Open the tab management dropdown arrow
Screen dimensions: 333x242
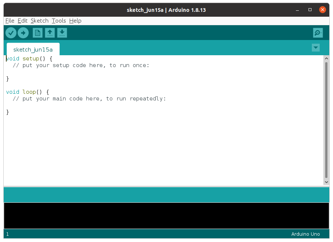[x=316, y=47]
